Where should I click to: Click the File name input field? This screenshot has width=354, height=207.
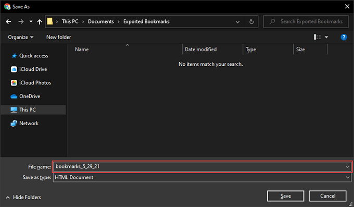tap(202, 167)
